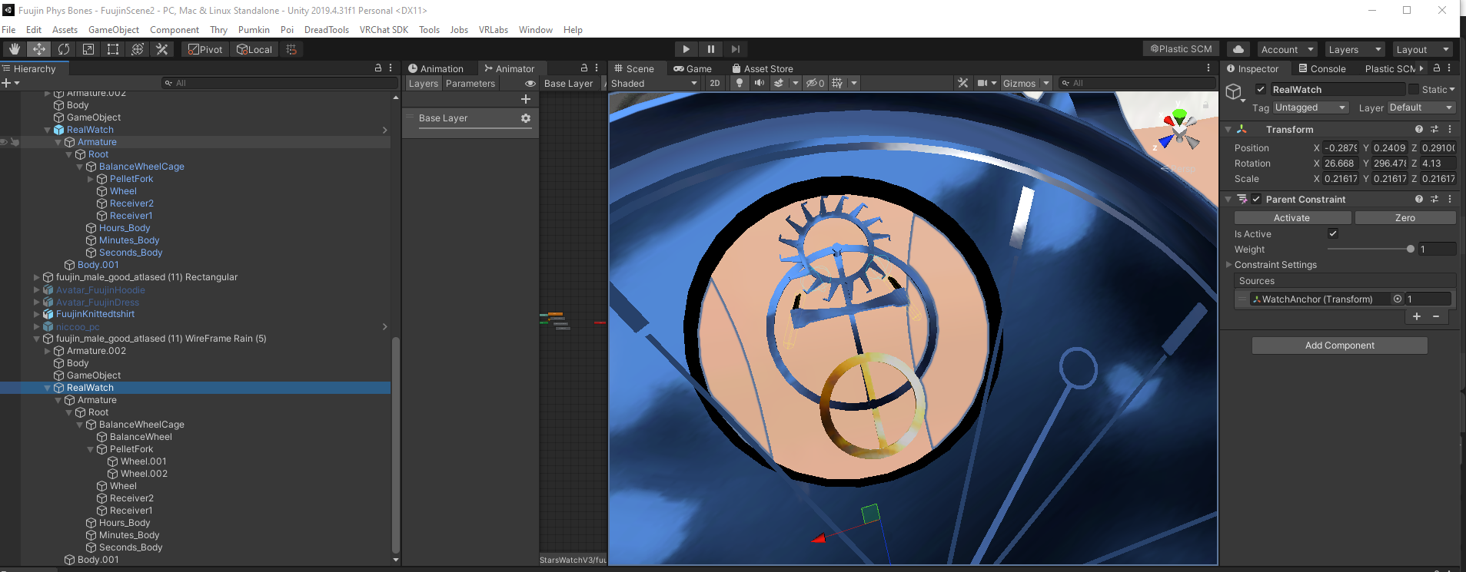Click the Step forward button
1466x572 pixels.
pos(736,49)
